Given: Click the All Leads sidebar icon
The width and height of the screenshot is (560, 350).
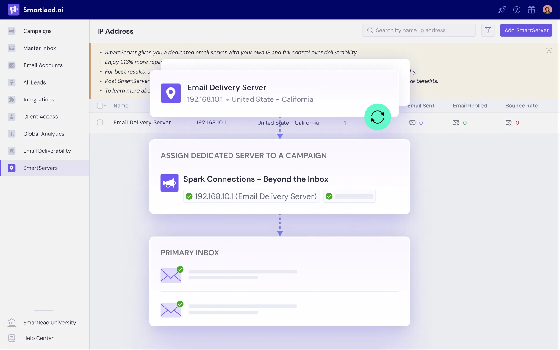Looking at the screenshot, I should (x=12, y=82).
